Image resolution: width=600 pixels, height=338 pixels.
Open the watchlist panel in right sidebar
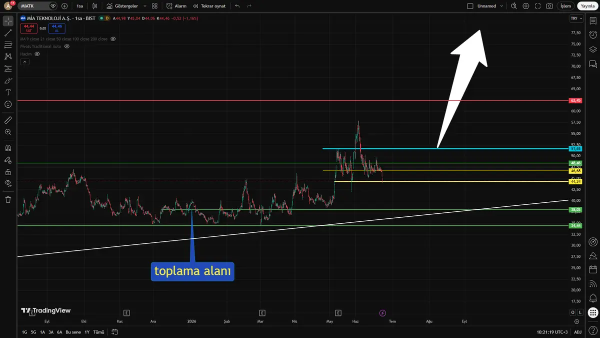[x=593, y=21]
